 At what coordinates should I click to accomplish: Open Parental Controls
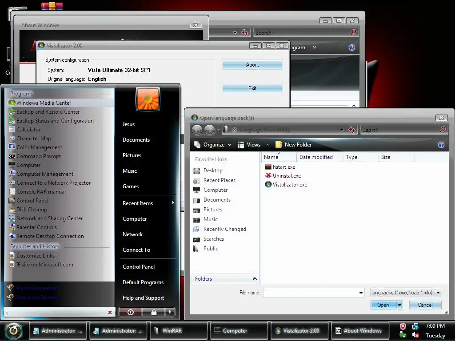60,227
